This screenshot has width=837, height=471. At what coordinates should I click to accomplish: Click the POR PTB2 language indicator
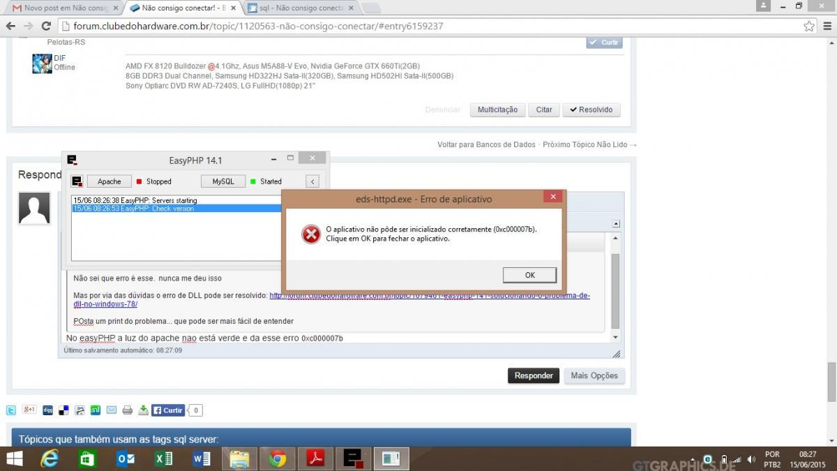(772, 459)
